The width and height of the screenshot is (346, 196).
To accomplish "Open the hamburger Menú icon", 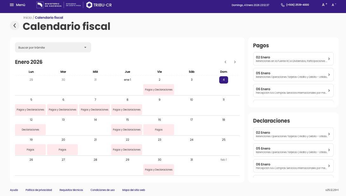I will point(12,5).
